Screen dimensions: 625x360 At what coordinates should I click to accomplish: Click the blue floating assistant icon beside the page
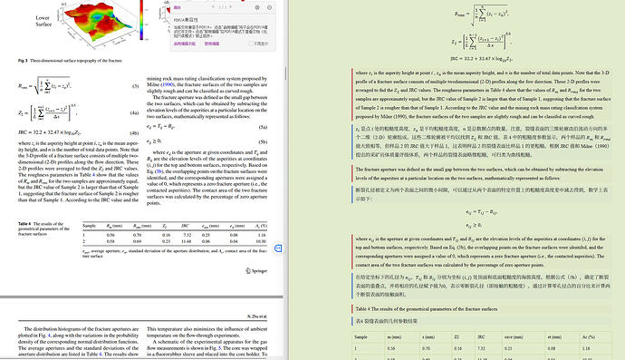(x=278, y=248)
